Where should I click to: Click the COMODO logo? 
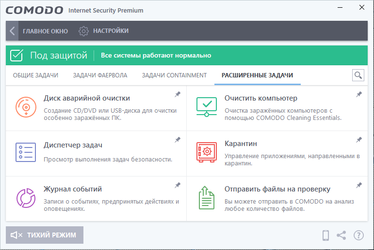point(34,10)
